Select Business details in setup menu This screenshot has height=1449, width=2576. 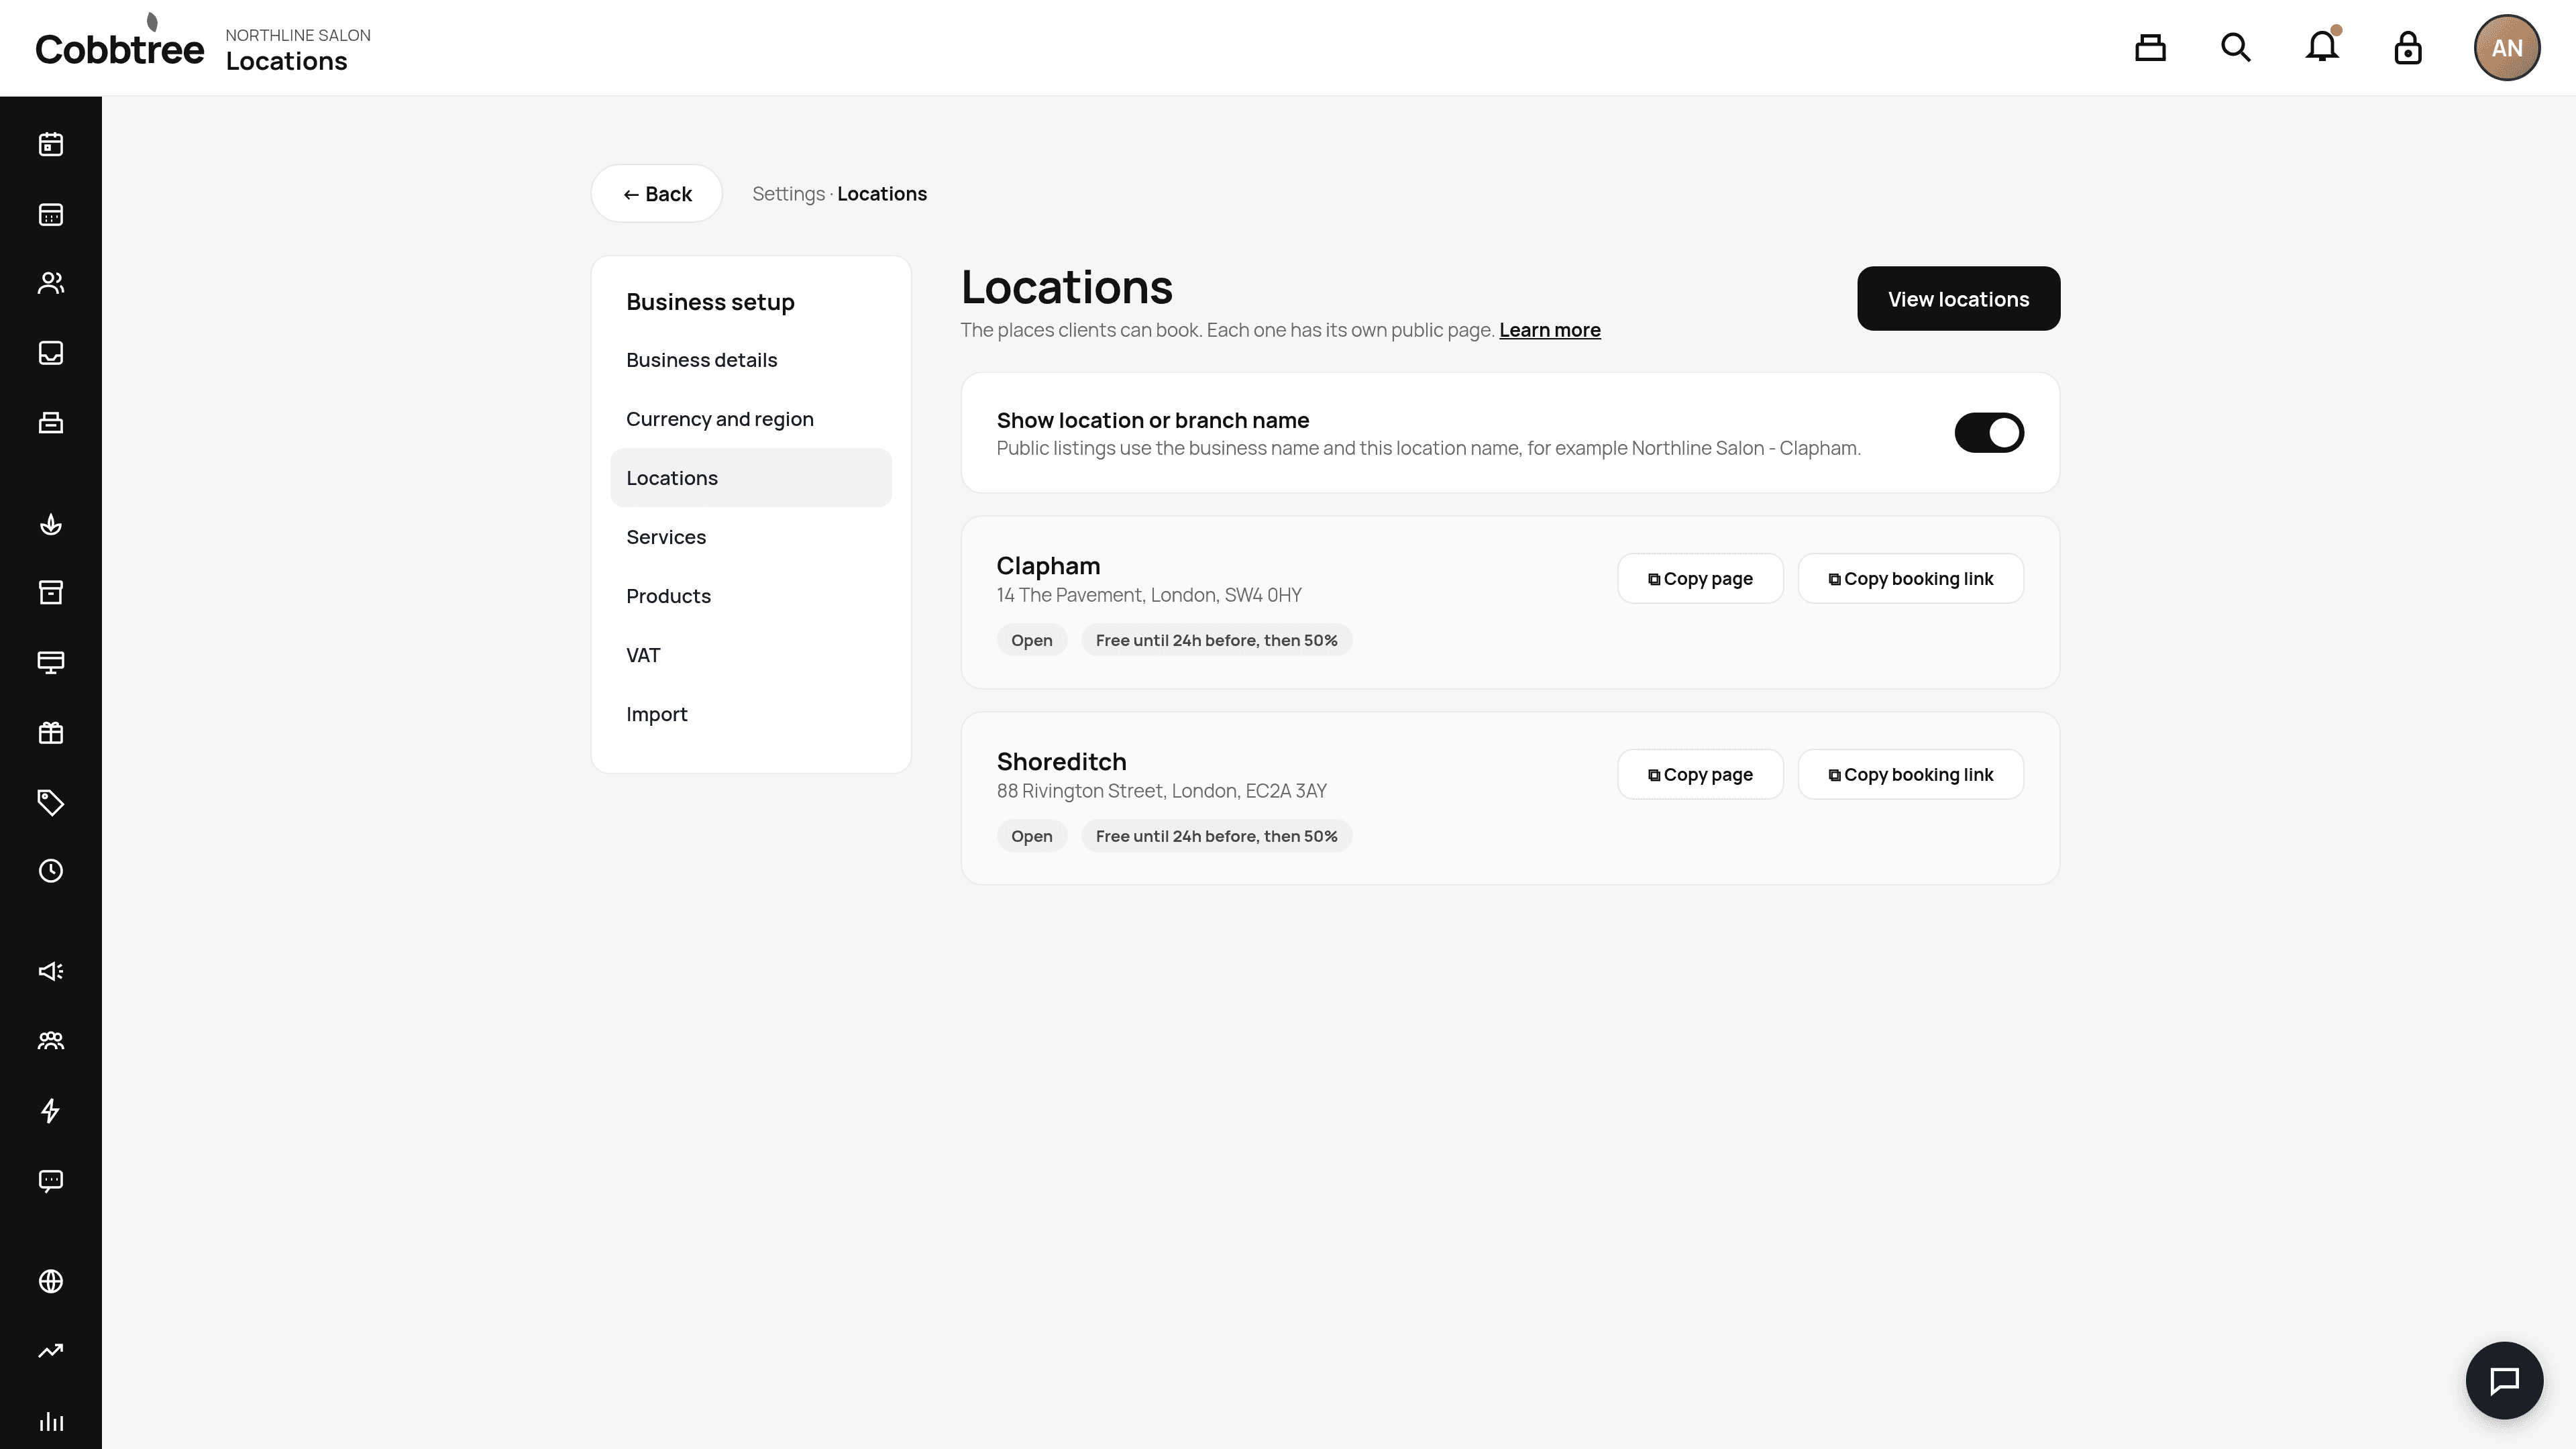(751, 360)
